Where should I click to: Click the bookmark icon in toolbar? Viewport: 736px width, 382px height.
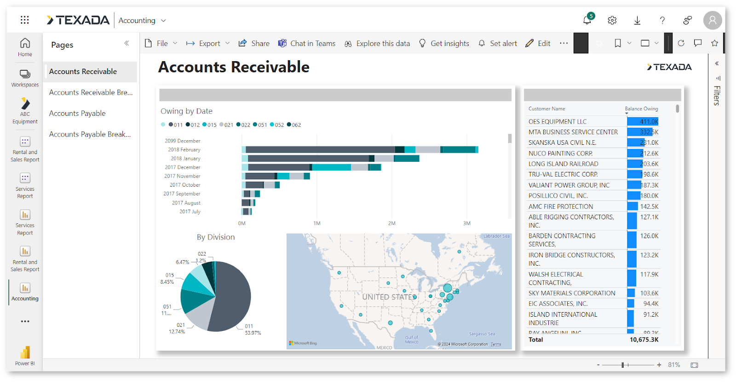coord(618,43)
